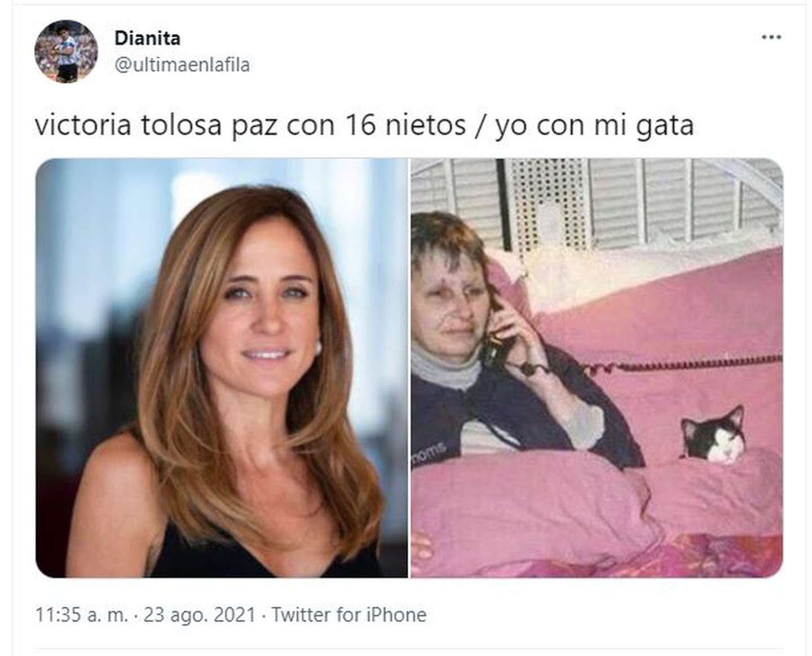Click the tweet text about 16 nietos
The image size is (812, 656).
[x=364, y=125]
